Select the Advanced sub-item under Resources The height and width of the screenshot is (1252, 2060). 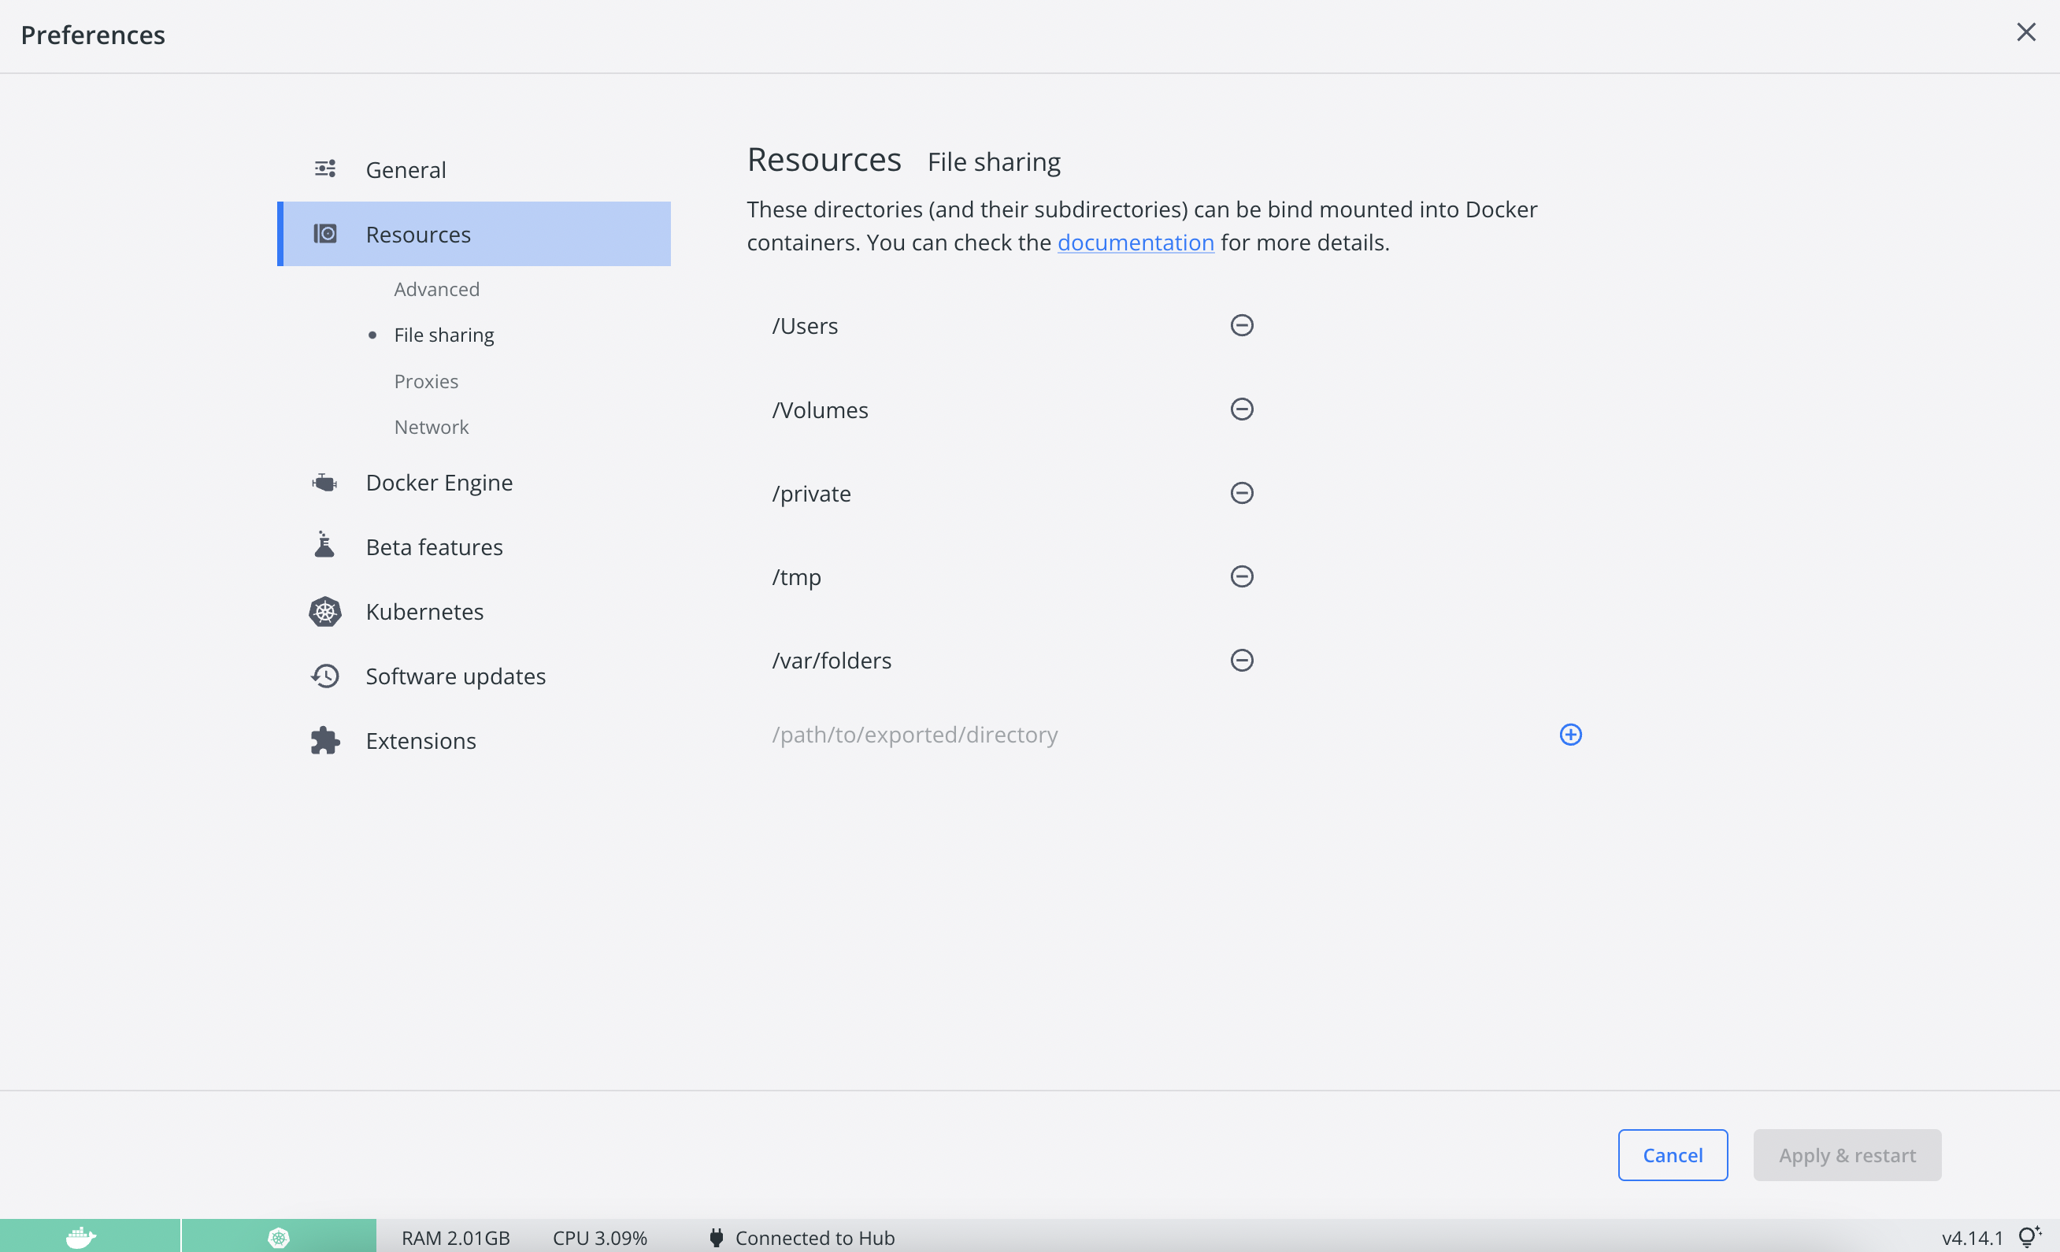click(x=436, y=289)
